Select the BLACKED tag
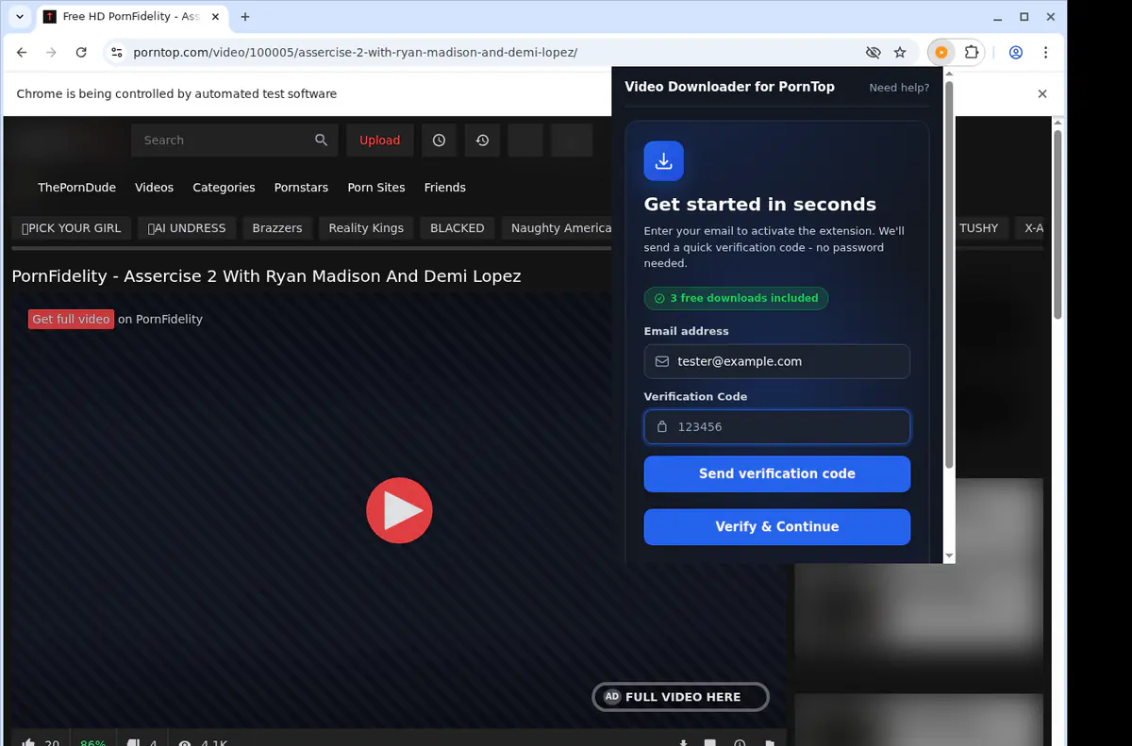This screenshot has height=746, width=1132. click(457, 228)
